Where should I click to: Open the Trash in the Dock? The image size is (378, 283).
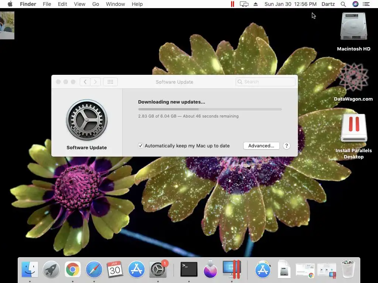click(348, 269)
